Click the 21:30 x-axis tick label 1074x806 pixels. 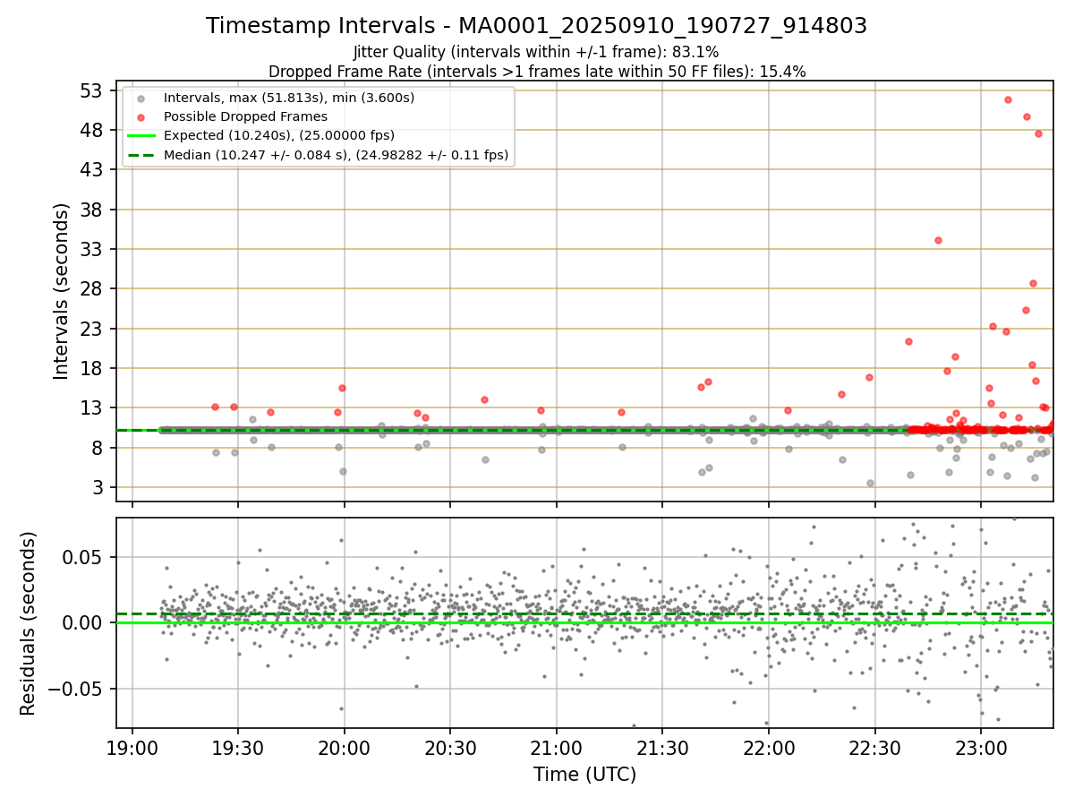click(x=662, y=747)
